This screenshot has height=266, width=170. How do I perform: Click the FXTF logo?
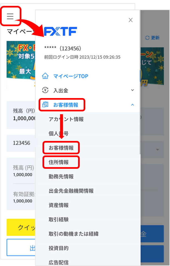[60, 31]
